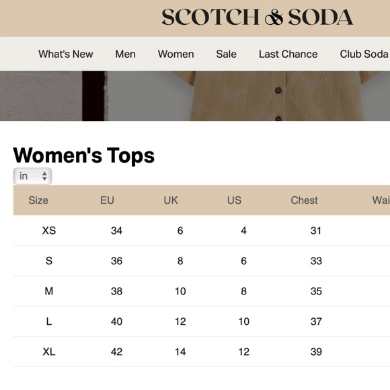Click the Scotch & Soda logo
Viewport: 390px width, 390px height.
(x=257, y=17)
